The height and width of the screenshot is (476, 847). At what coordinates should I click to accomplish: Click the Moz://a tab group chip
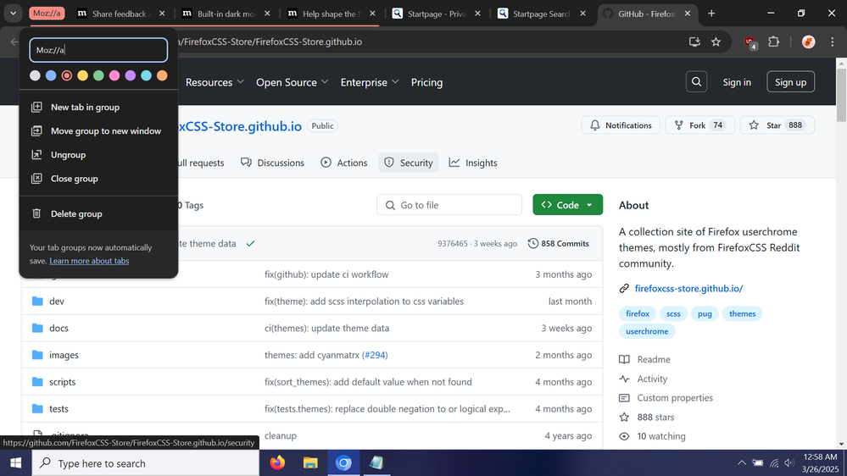point(47,14)
